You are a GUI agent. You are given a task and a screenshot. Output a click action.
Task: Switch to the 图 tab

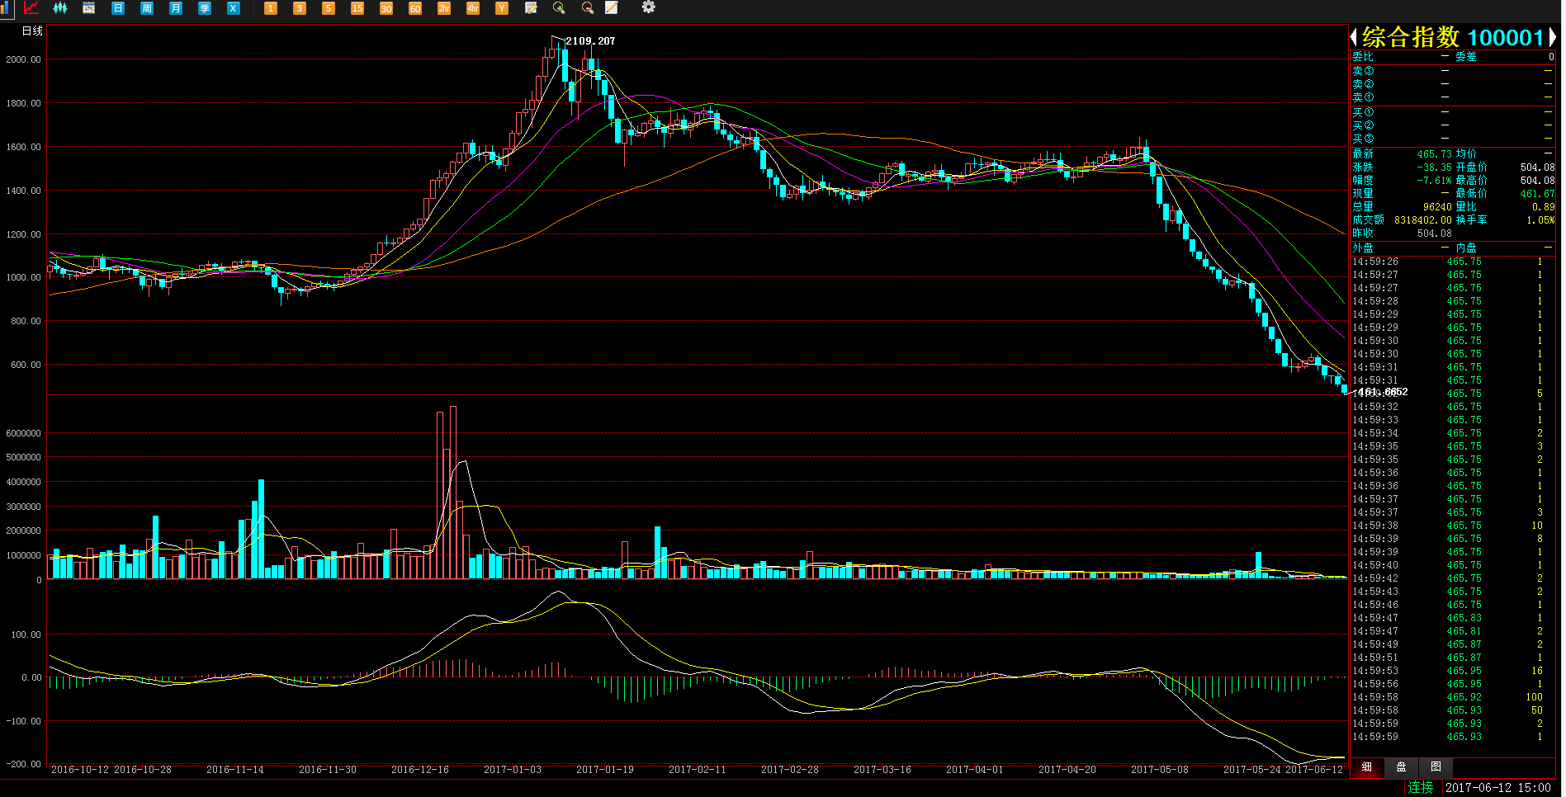pos(1436,767)
